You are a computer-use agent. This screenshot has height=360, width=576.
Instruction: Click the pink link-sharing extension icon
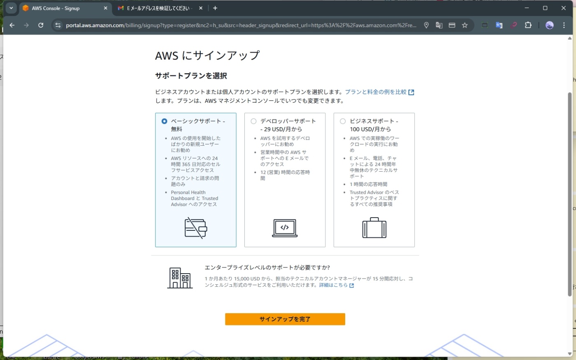[x=513, y=25]
